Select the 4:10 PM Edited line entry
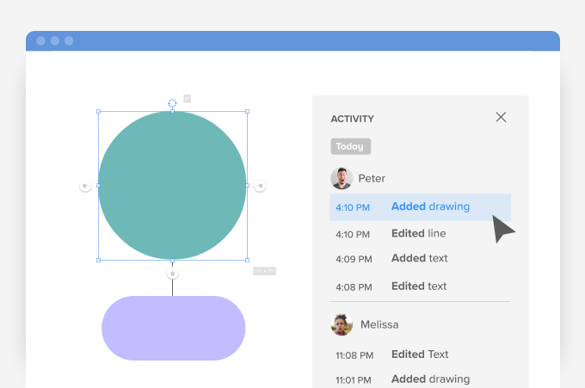The image size is (585, 388). 391,234
